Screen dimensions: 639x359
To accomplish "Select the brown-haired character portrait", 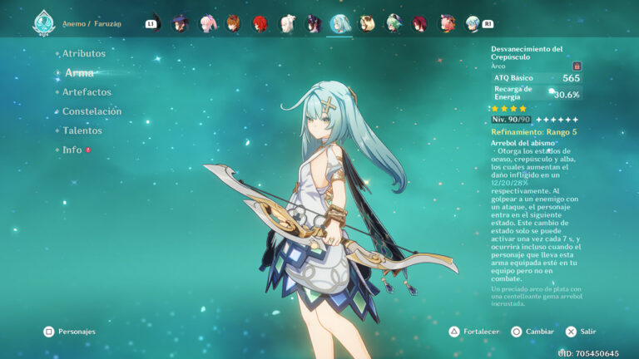I will pos(233,23).
